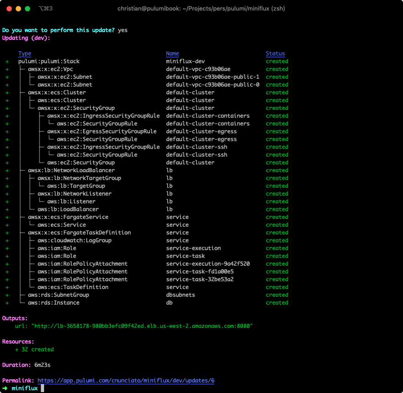Click the green zoom window button
Image resolution: width=403 pixels, height=393 pixels.
28,9
